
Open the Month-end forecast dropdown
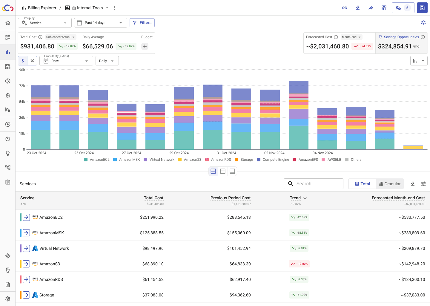click(x=351, y=37)
